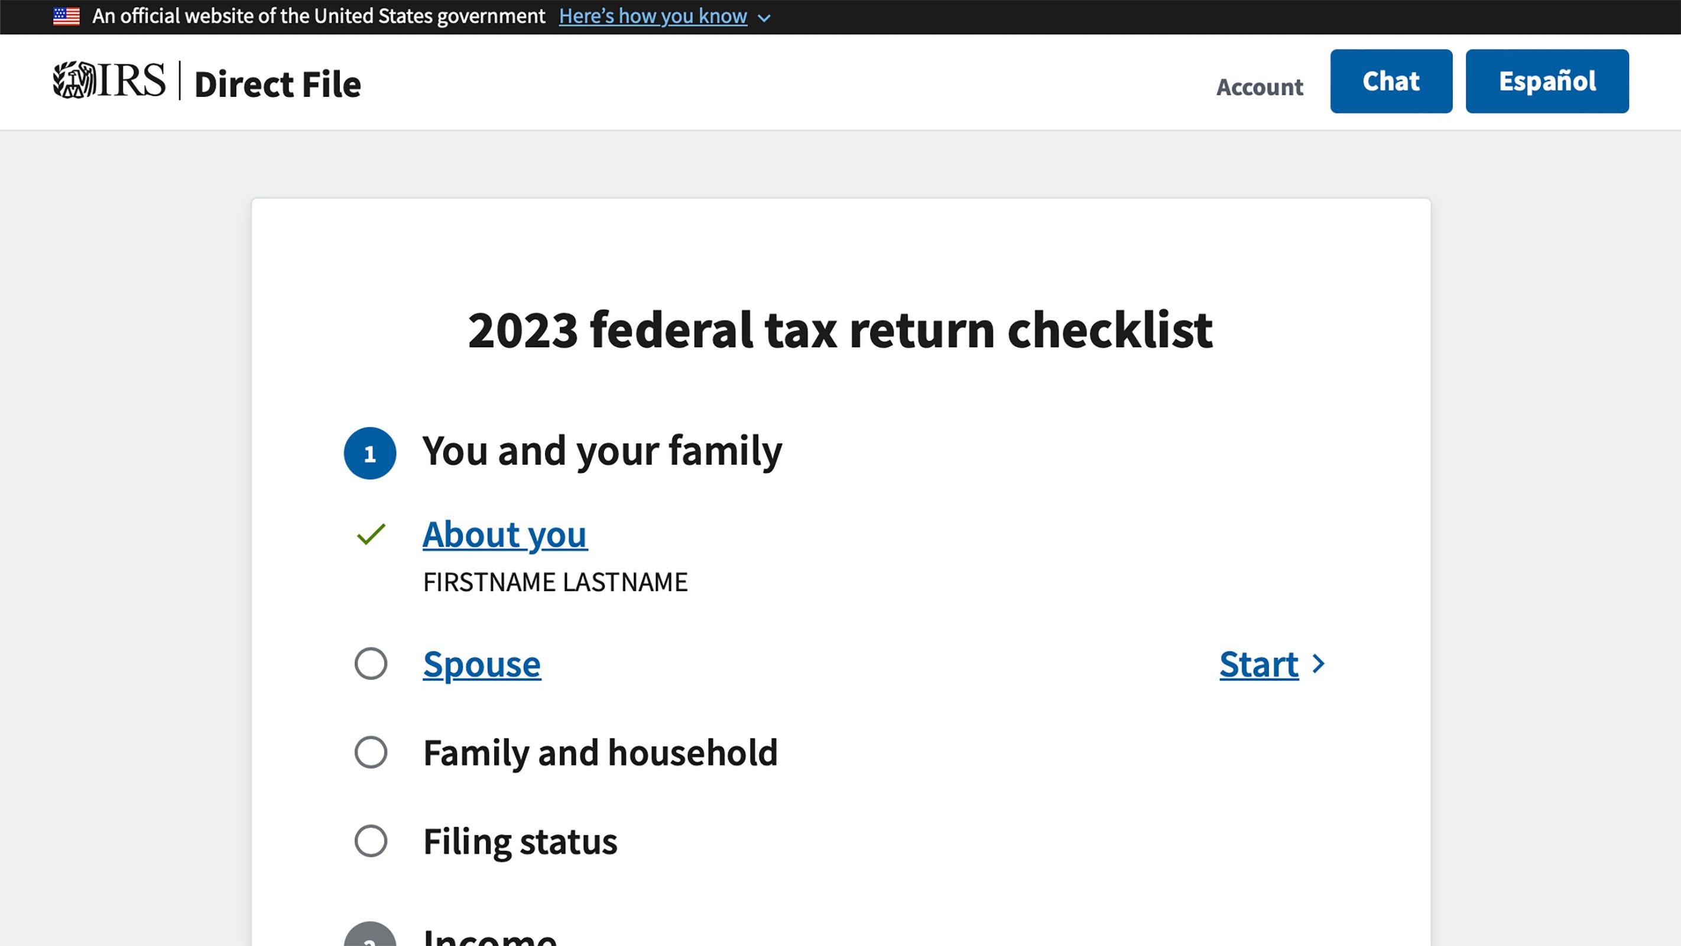Click the IRS eagle logo

[x=74, y=81]
